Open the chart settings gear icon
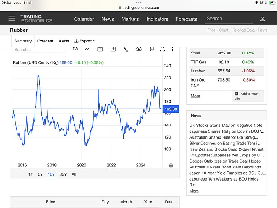 [171, 165]
